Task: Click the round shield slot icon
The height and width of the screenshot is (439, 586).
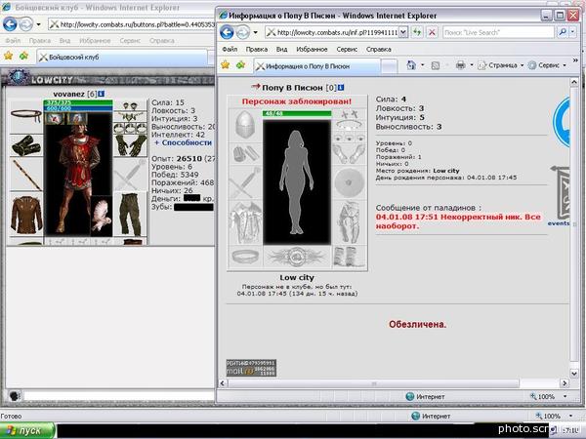Action: (349, 183)
